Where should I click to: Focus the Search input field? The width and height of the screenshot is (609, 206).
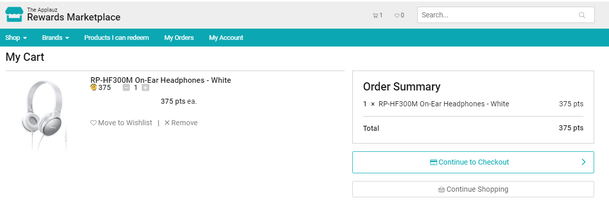coord(496,15)
